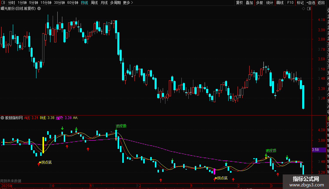Click the 曙光股份(日线.前复权) title text

(18, 9)
